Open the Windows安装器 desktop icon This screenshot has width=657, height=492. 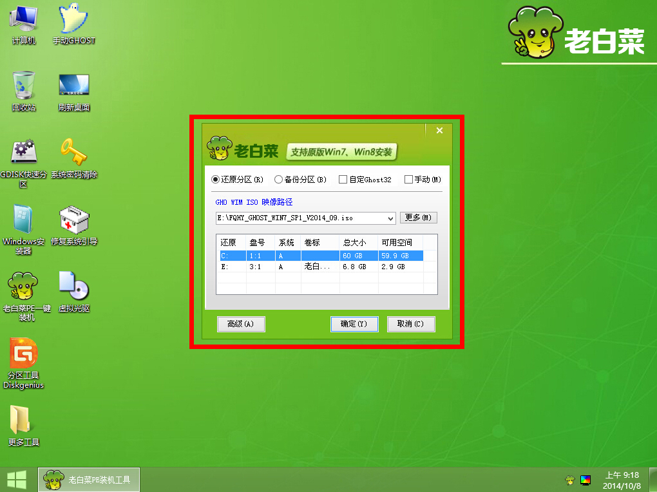click(x=23, y=230)
